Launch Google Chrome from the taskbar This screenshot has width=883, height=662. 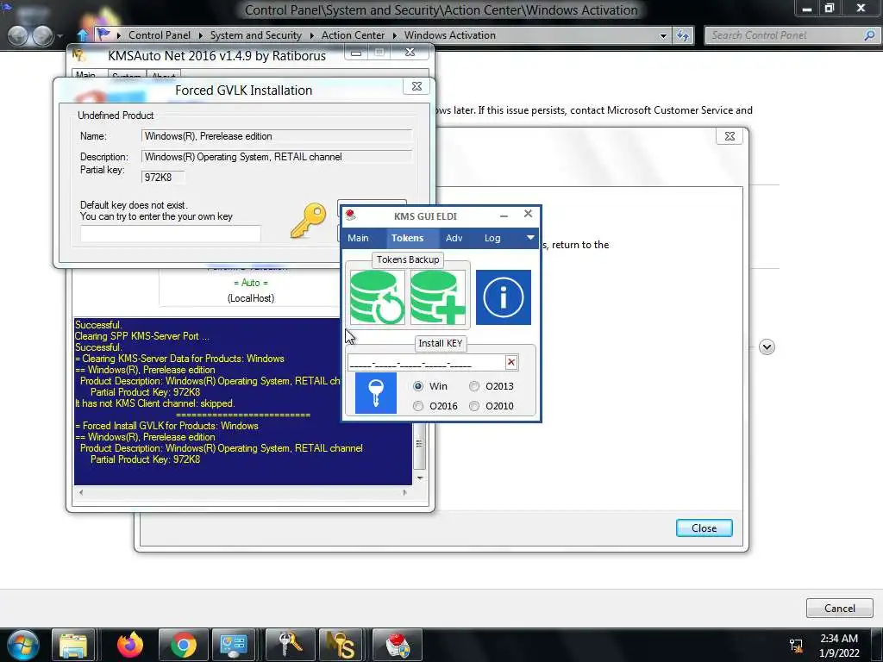click(x=184, y=645)
